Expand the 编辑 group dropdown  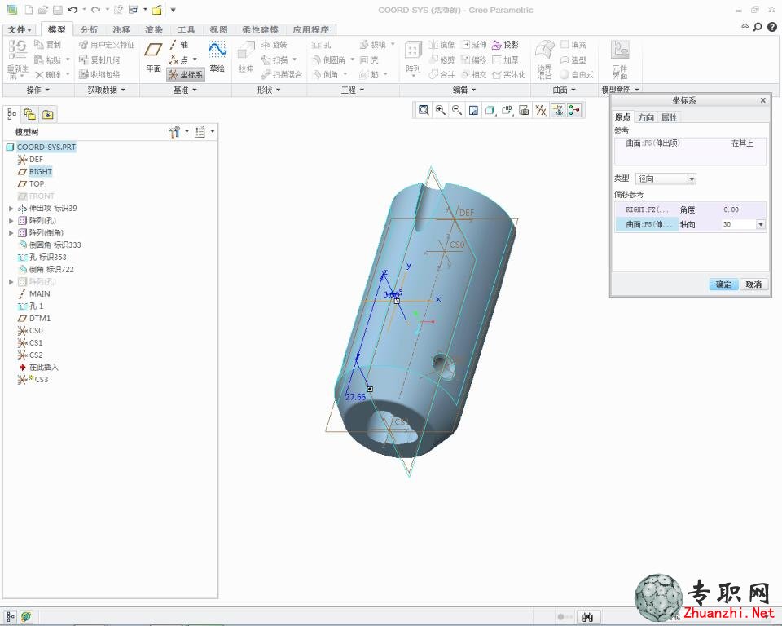464,90
